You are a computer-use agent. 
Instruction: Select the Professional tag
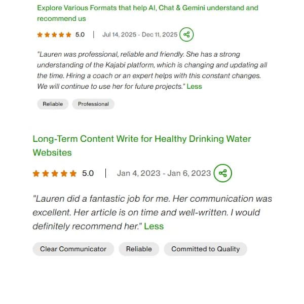point(93,104)
